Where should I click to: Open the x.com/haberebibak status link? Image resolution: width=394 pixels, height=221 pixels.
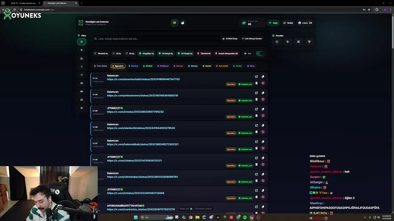(x=143, y=144)
